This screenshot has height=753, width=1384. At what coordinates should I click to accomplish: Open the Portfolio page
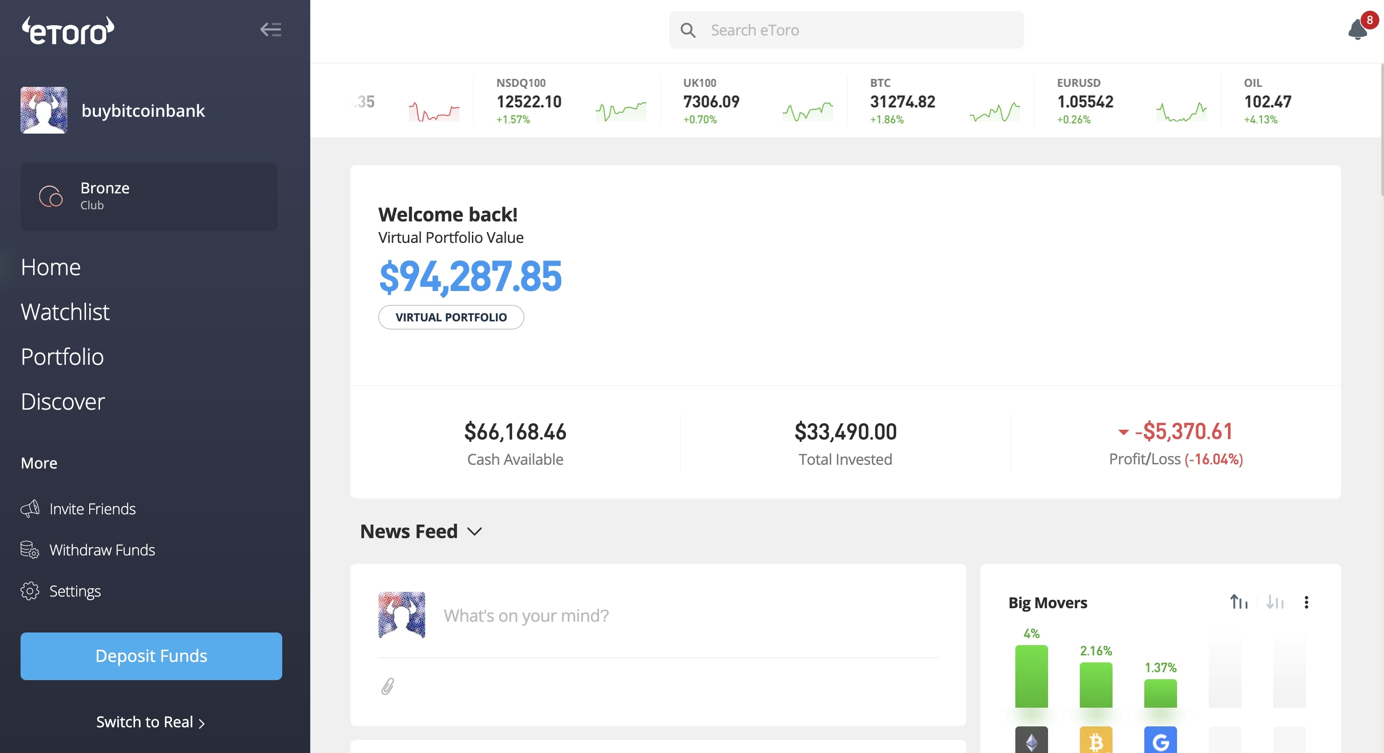pyautogui.click(x=62, y=356)
